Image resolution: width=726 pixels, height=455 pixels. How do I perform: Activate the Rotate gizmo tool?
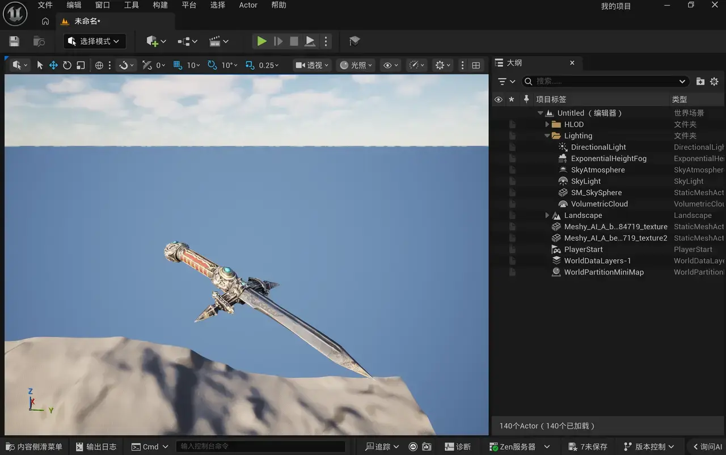67,65
